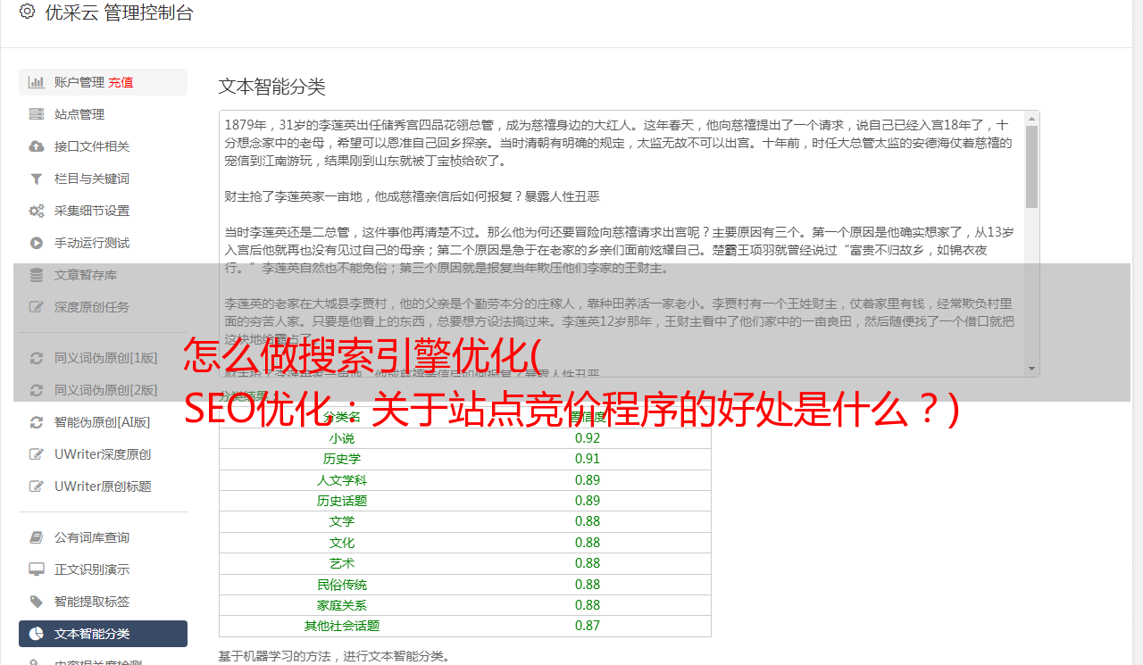Open 智能伪原创[AI版] tool
The image size is (1143, 665).
click(x=104, y=422)
